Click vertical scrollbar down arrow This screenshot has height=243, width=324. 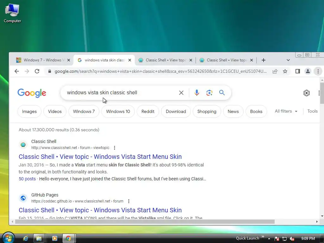322,216
